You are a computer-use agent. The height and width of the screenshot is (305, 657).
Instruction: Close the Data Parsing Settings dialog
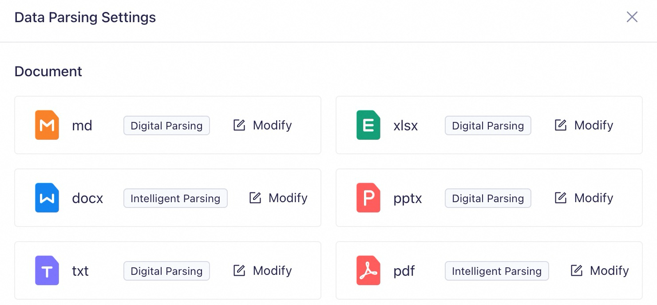click(632, 17)
